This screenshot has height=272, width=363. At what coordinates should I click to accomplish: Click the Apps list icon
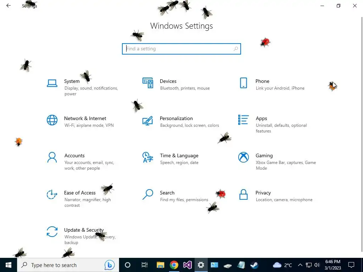[x=243, y=120]
